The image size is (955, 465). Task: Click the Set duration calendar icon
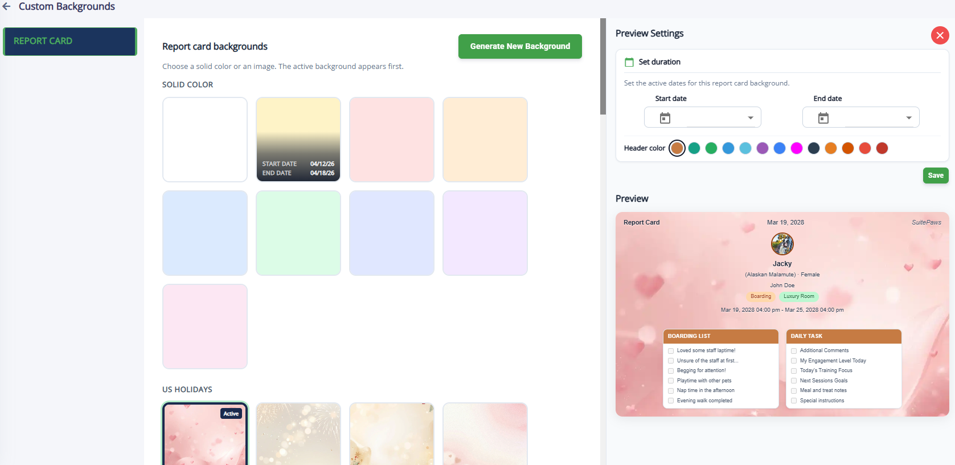click(x=629, y=62)
